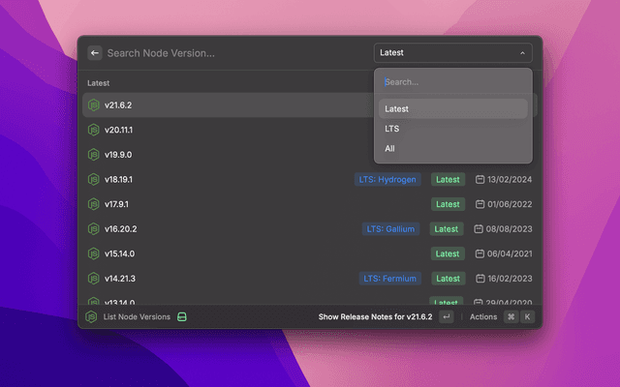The height and width of the screenshot is (387, 620).
Task: Click the Node.js icon in bottom bar
Action: (92, 317)
